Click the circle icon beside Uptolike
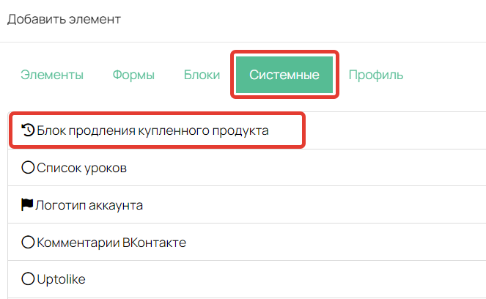 click(x=28, y=278)
